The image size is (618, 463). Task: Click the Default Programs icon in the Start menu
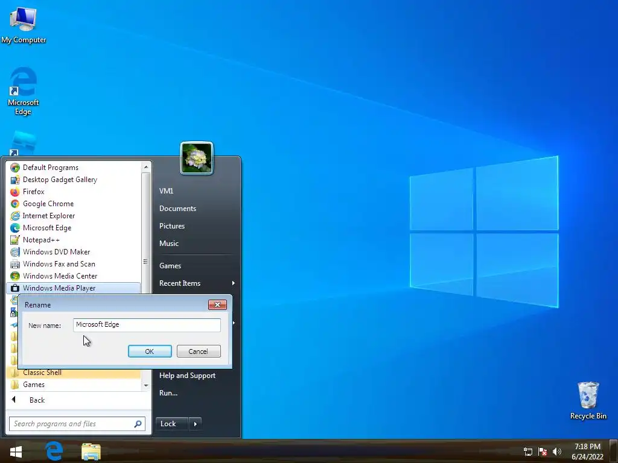click(15, 168)
